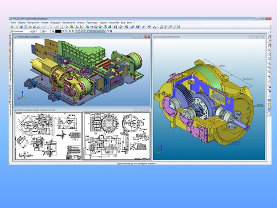Click the fit-all arrows icon in right toolbar
This screenshot has width=277, height=208.
click(269, 55)
